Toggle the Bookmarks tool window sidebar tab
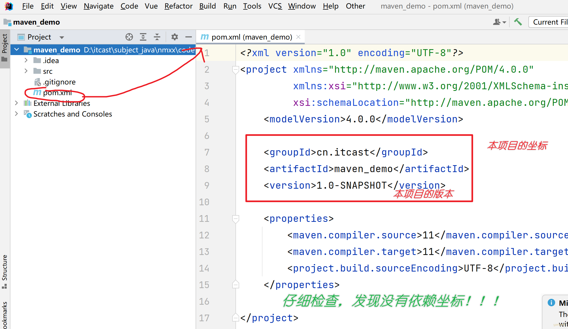 coord(5,315)
